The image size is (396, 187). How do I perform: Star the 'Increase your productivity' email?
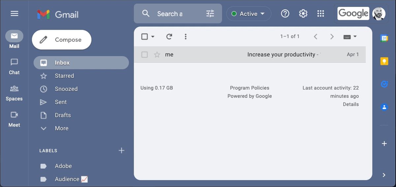point(157,55)
